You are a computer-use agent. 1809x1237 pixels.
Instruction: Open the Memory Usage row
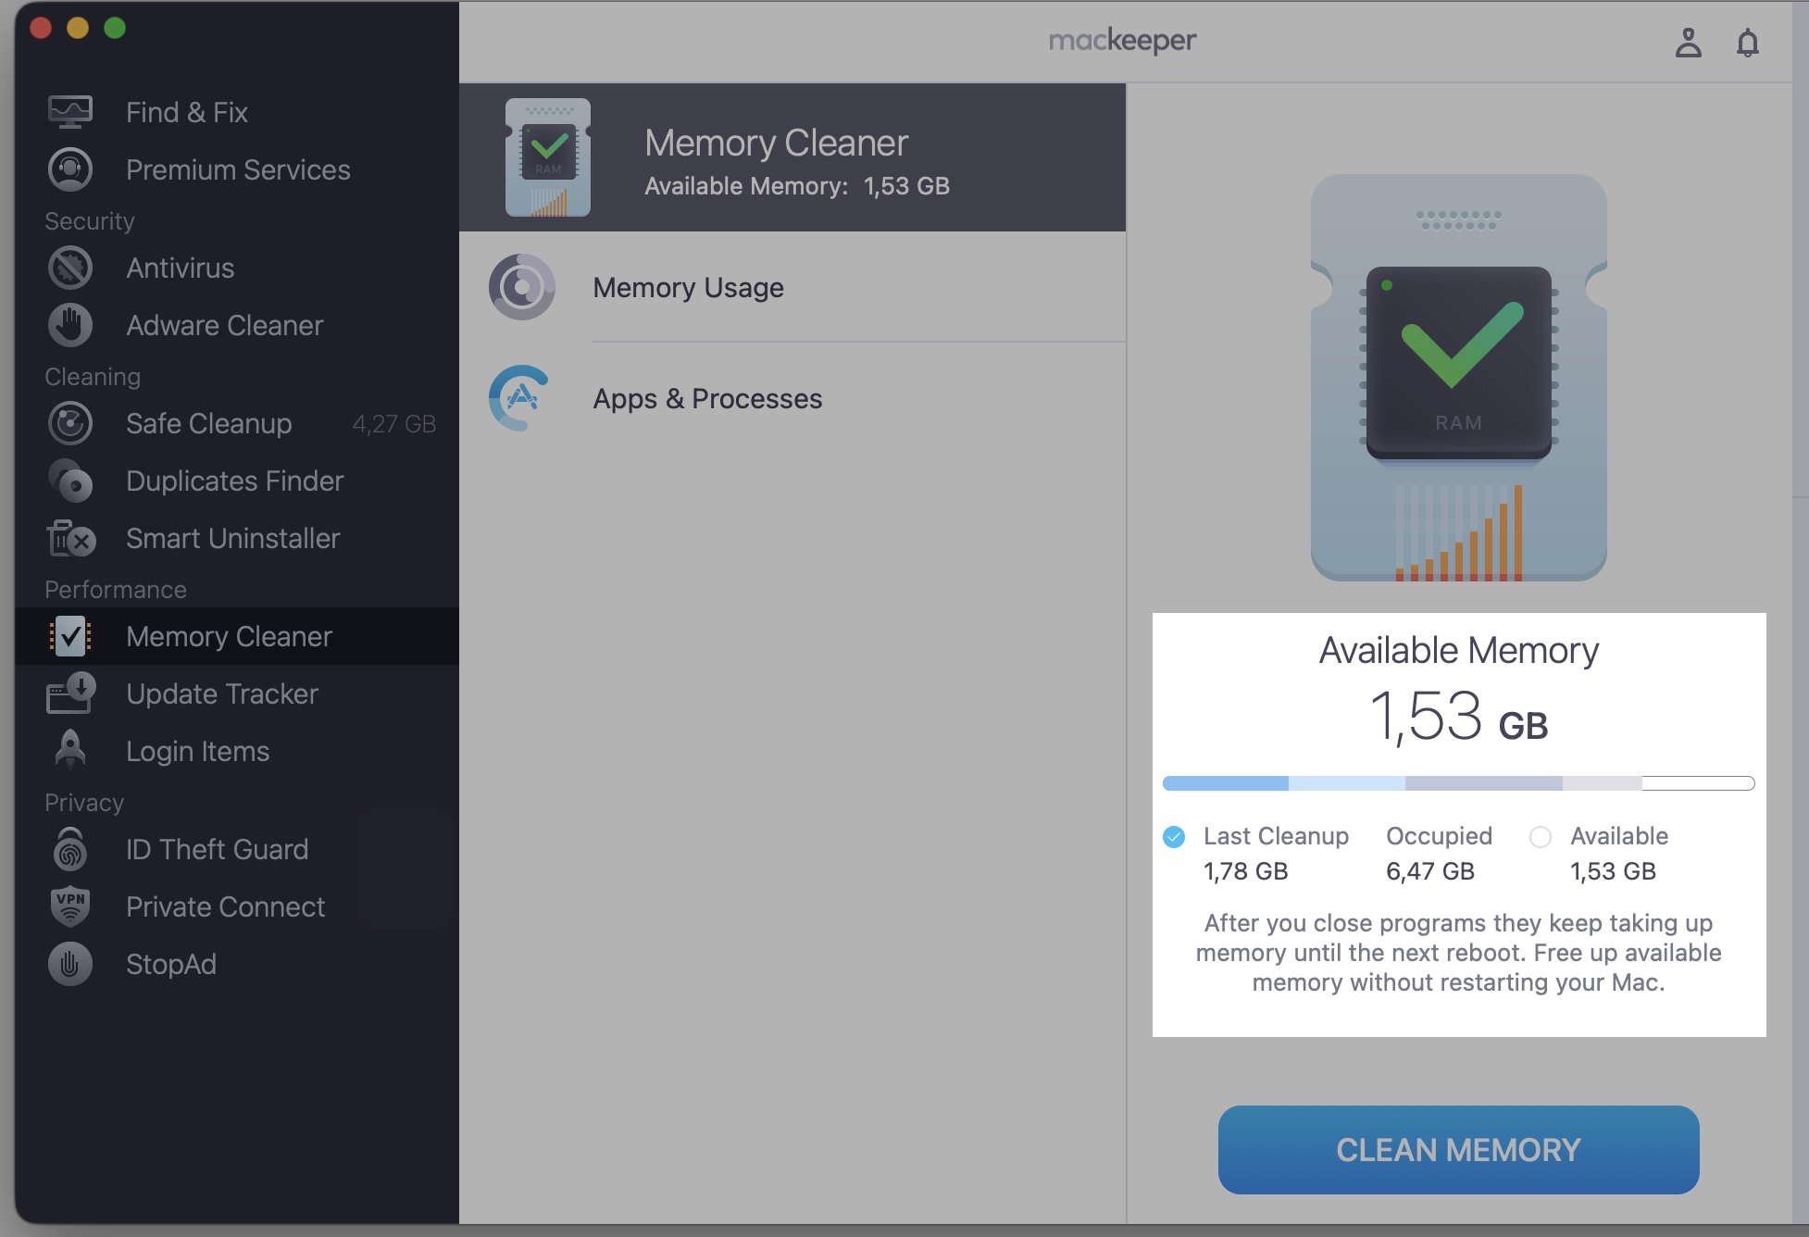[792, 287]
